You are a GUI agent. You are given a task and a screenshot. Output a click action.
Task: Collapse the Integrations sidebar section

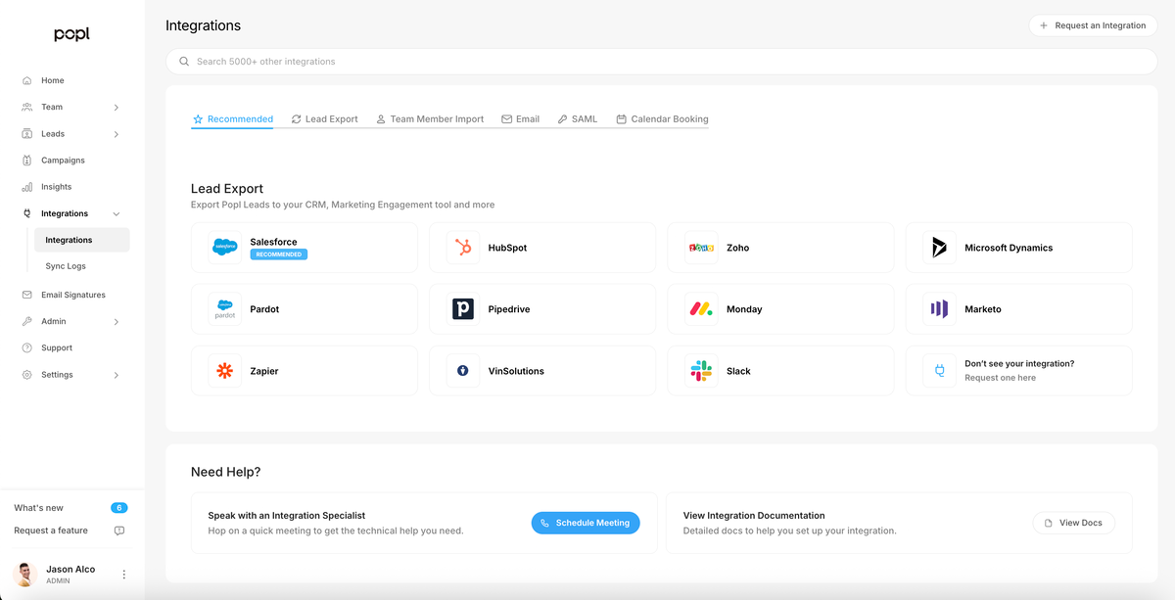point(117,213)
